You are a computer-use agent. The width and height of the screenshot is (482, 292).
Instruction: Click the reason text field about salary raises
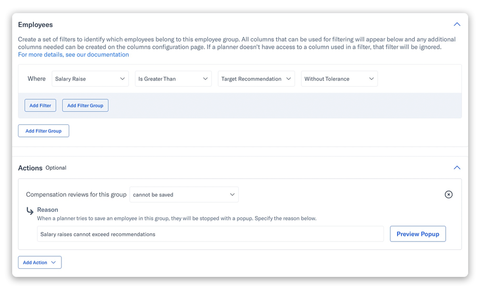pos(209,234)
